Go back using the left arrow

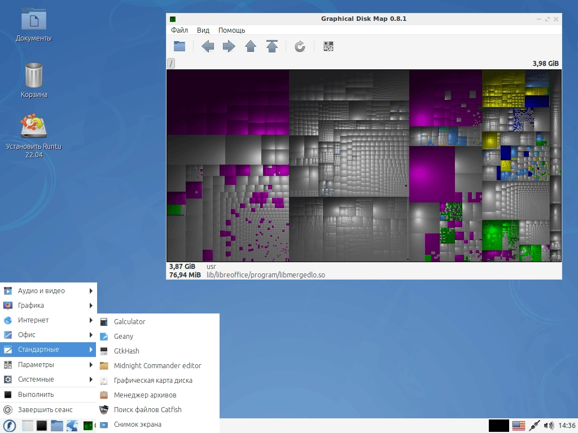[x=208, y=46]
